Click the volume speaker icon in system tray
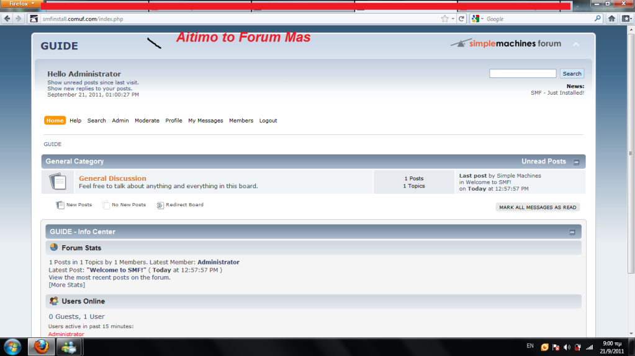Image resolution: width=635 pixels, height=356 pixels. (567, 347)
